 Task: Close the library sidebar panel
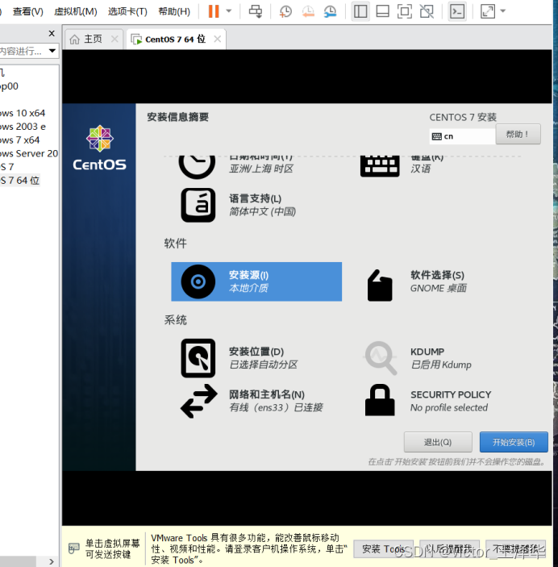click(x=52, y=34)
